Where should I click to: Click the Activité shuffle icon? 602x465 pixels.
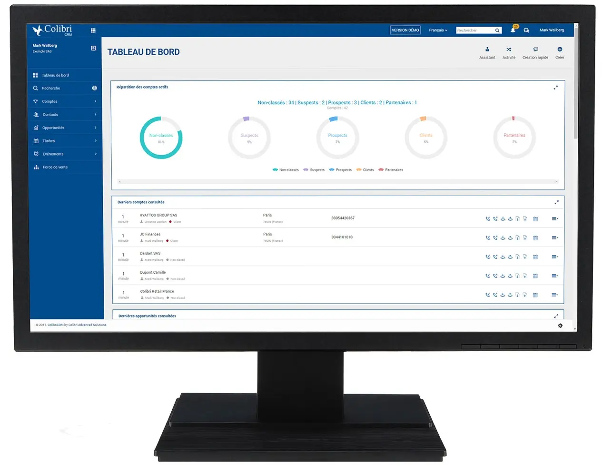[509, 49]
